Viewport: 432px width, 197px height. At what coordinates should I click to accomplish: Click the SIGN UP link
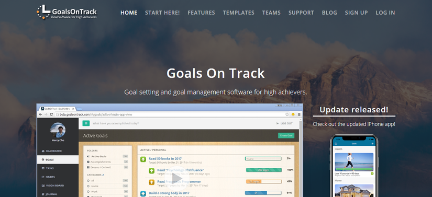click(356, 13)
